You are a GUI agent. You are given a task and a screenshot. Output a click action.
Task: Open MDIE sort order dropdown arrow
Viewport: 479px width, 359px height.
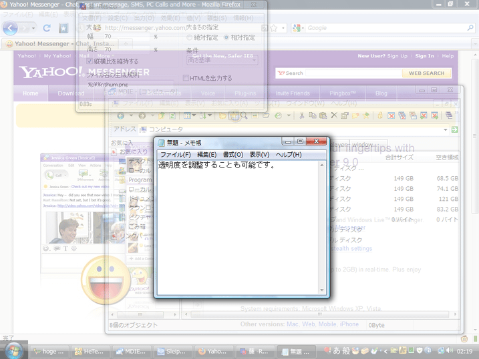210,115
